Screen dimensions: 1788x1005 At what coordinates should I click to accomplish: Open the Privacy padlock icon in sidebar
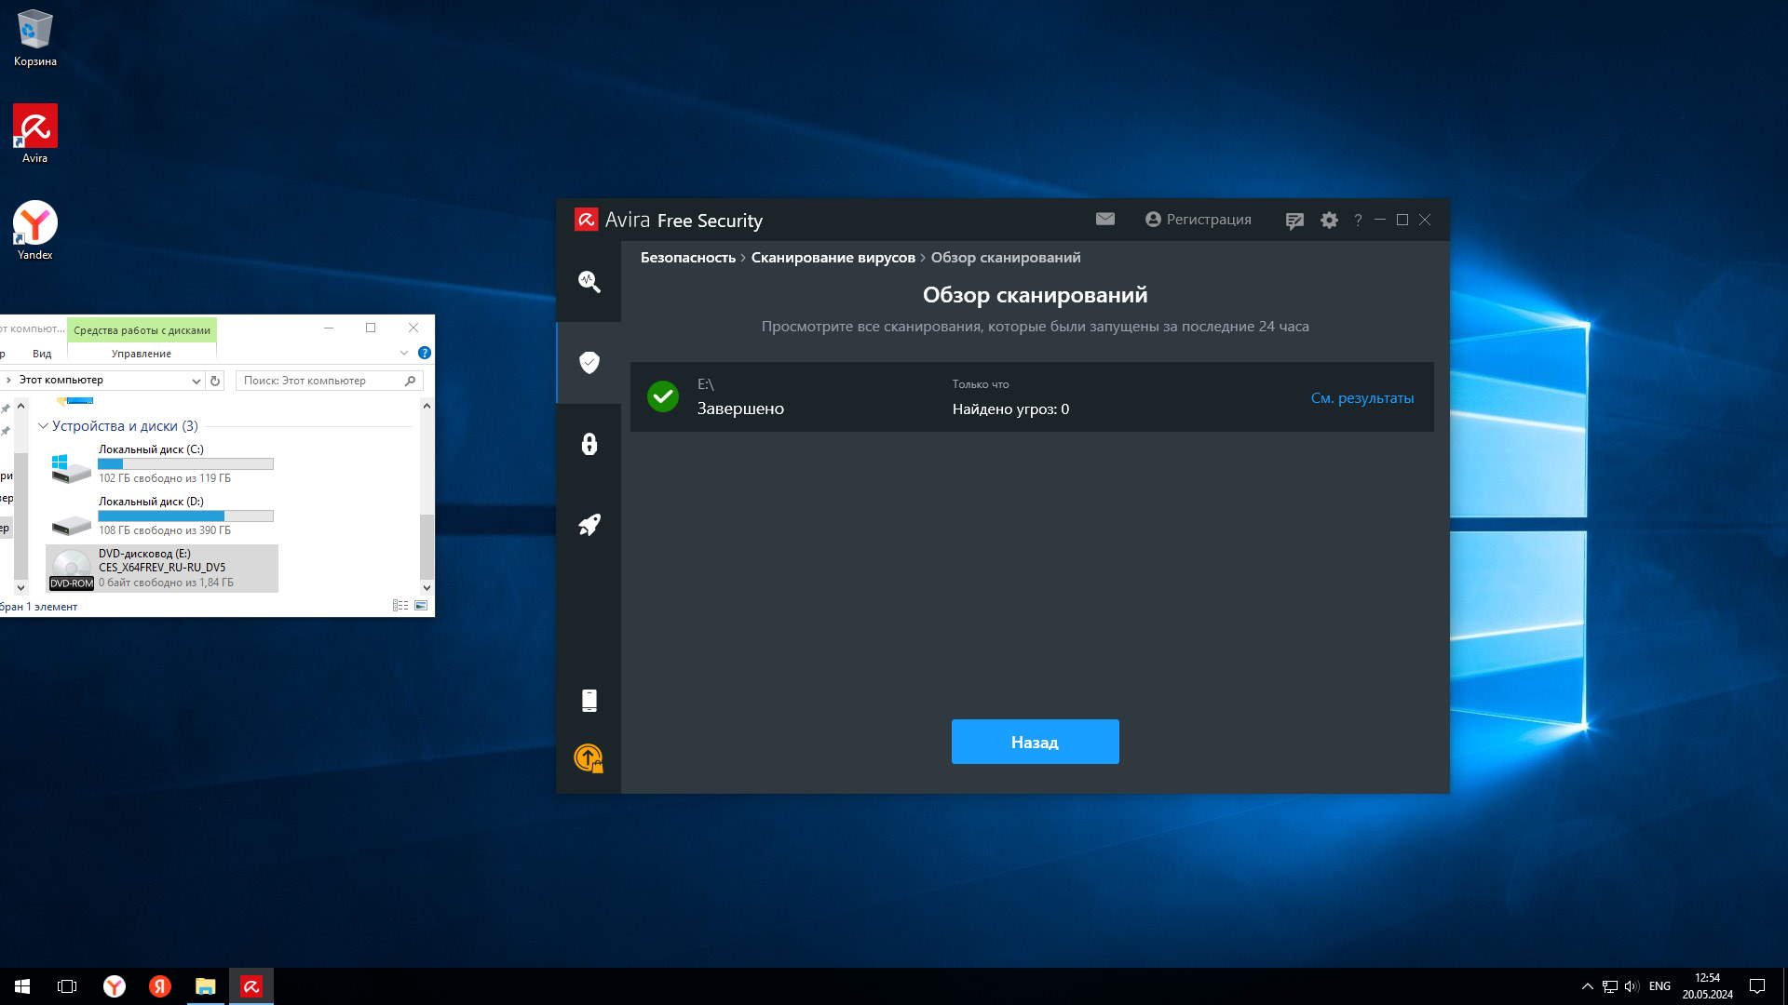pyautogui.click(x=589, y=444)
